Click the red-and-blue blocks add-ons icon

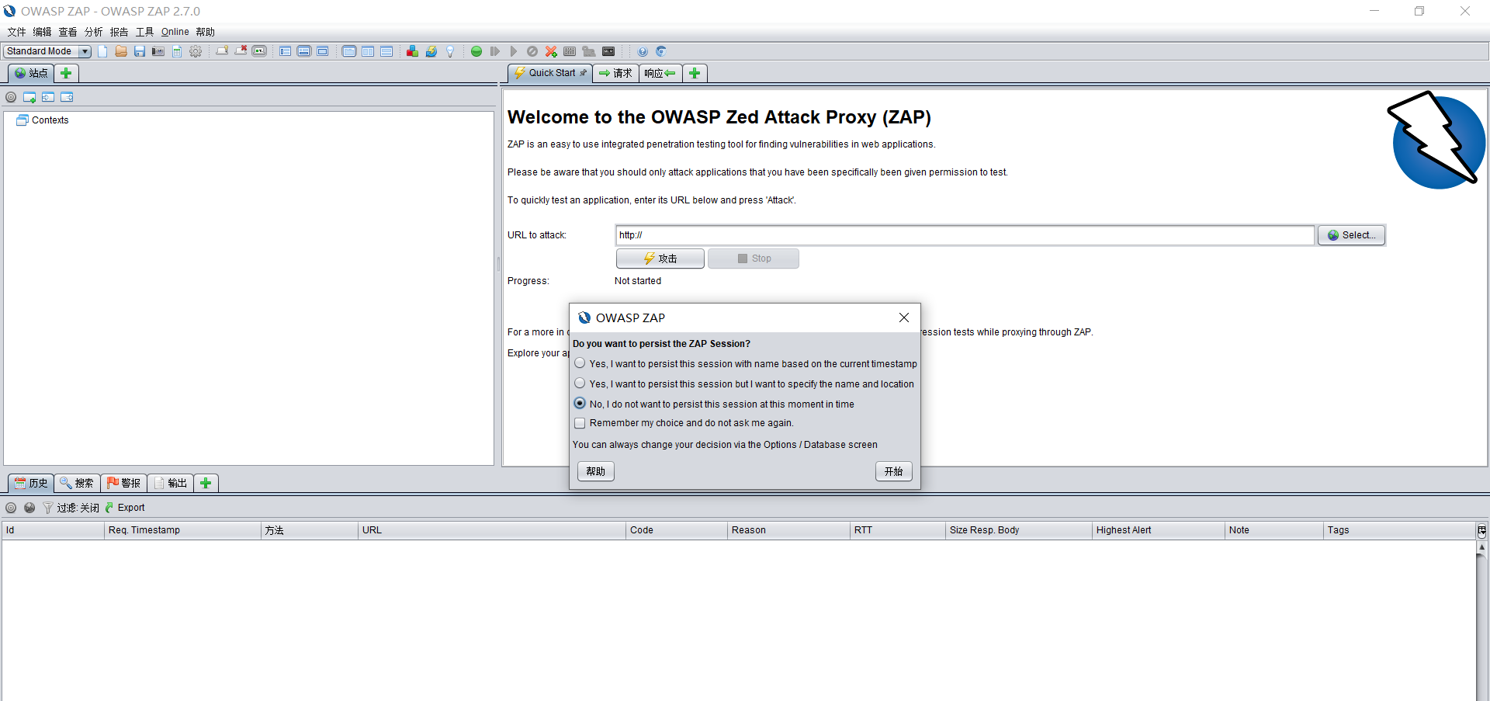(412, 51)
